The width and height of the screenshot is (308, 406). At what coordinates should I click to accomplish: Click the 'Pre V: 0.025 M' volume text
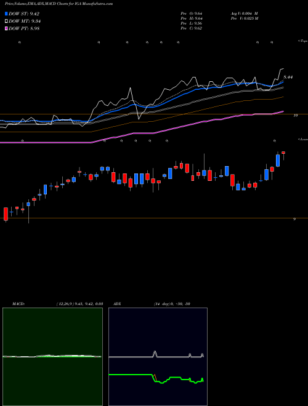[x=245, y=18]
